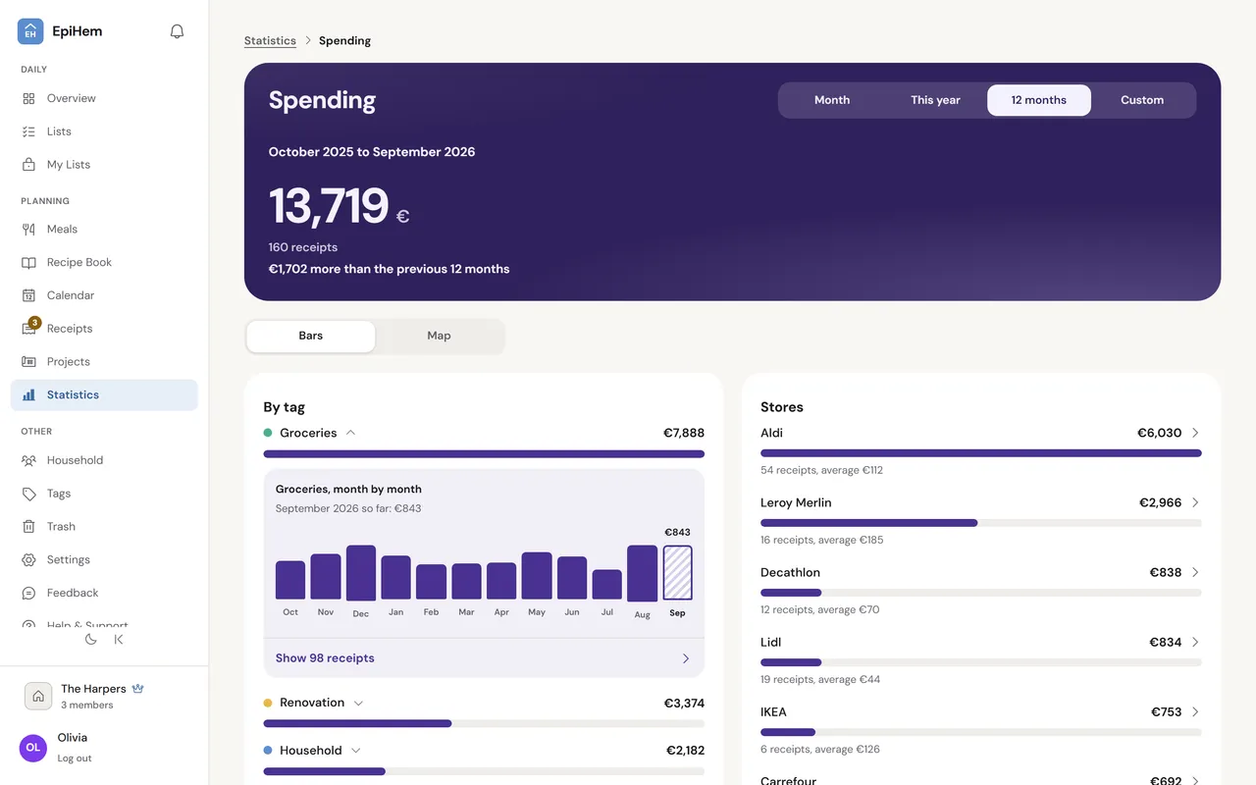
Task: Click the My Lists bag icon
Action: [x=29, y=165]
